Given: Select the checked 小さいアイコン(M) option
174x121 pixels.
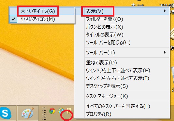Looking at the screenshot, I should point(42,19).
